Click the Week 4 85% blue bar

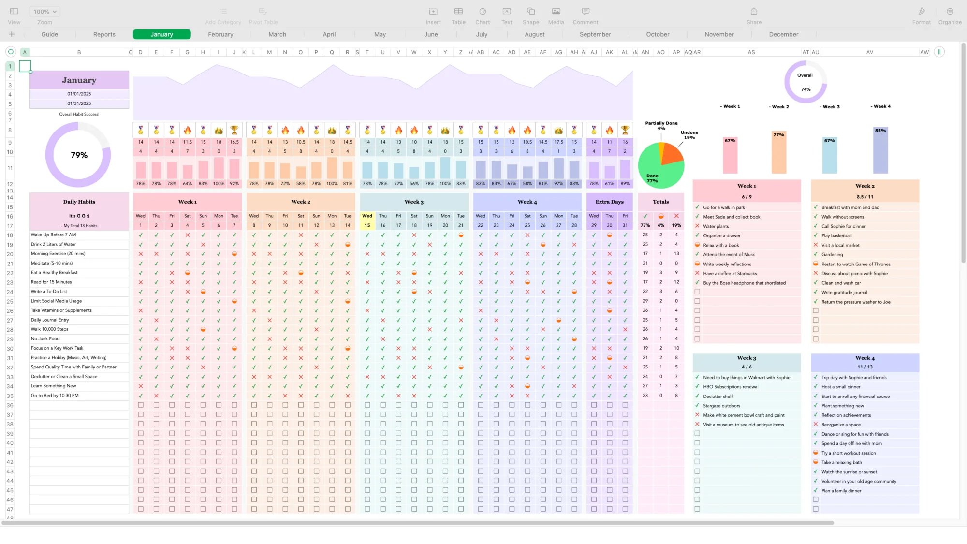pos(880,150)
